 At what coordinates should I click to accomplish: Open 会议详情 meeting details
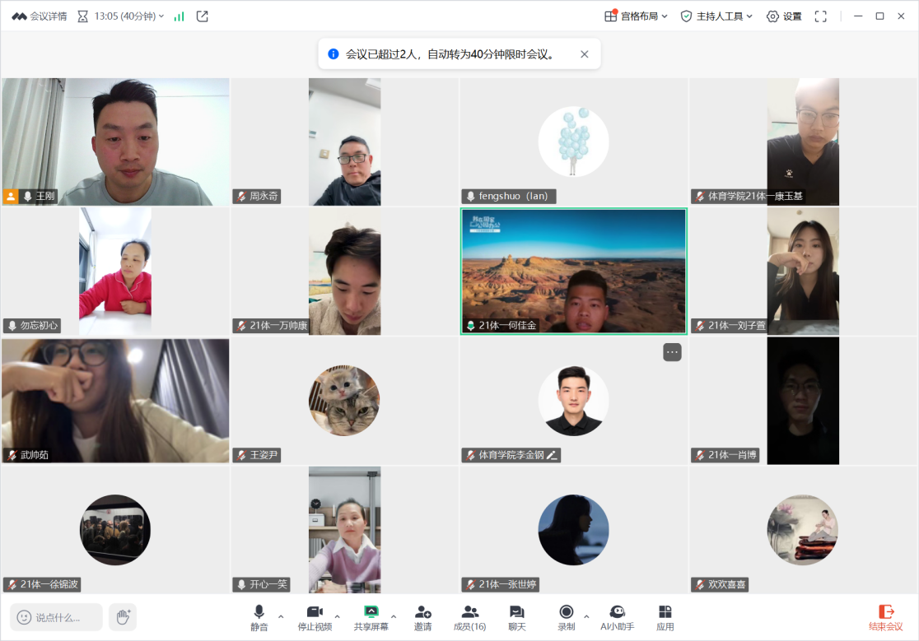point(41,16)
